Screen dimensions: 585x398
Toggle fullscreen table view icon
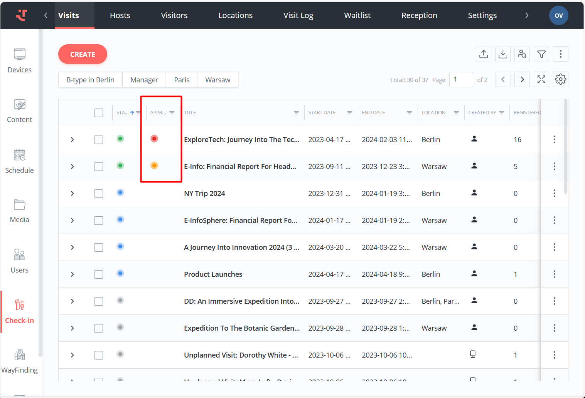point(541,80)
